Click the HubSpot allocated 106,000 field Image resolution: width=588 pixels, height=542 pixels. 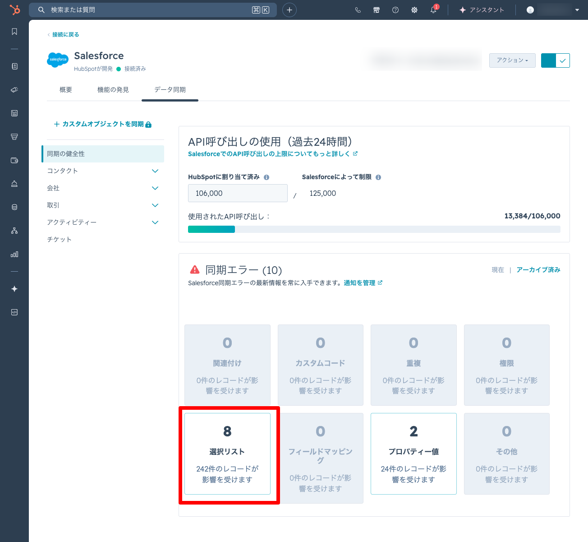[238, 193]
